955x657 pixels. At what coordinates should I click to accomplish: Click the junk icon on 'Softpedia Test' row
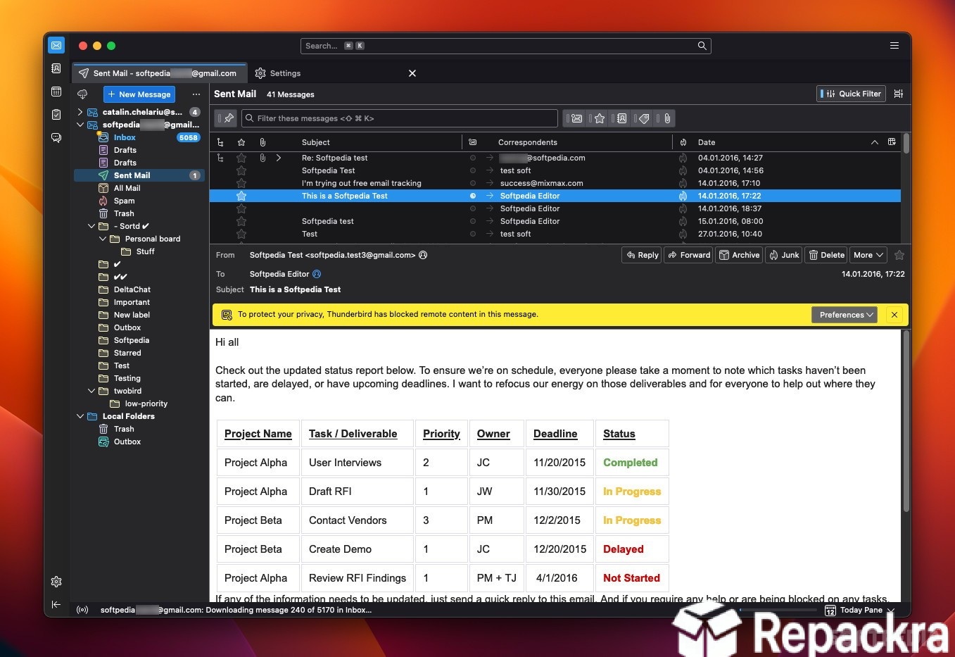click(683, 170)
